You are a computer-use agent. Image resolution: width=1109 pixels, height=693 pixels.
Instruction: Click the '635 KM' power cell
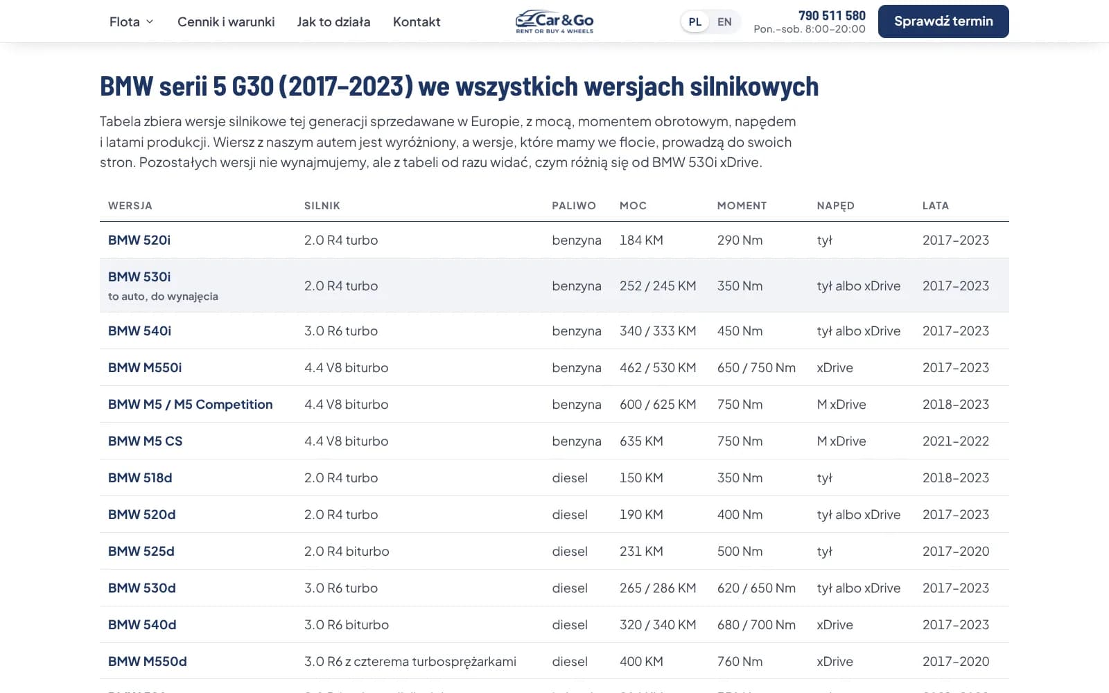pos(641,441)
